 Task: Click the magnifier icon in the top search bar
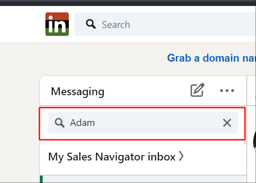click(x=91, y=24)
